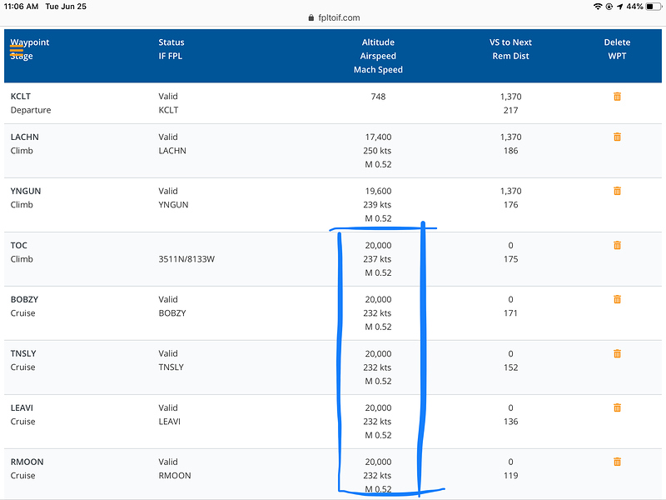Select the BOBZY waypoint name
The height and width of the screenshot is (500, 666).
click(x=24, y=299)
